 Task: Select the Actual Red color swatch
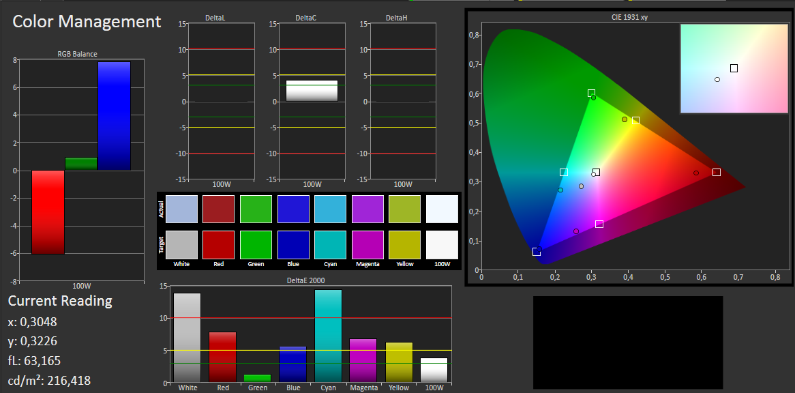[219, 209]
